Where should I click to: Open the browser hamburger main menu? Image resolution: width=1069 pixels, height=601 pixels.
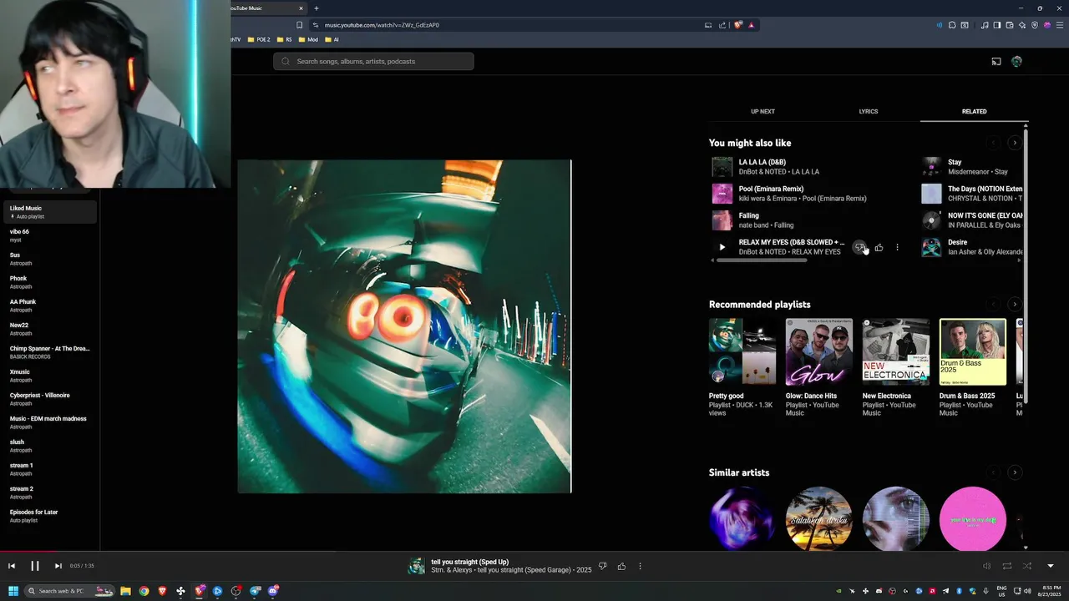point(1059,25)
